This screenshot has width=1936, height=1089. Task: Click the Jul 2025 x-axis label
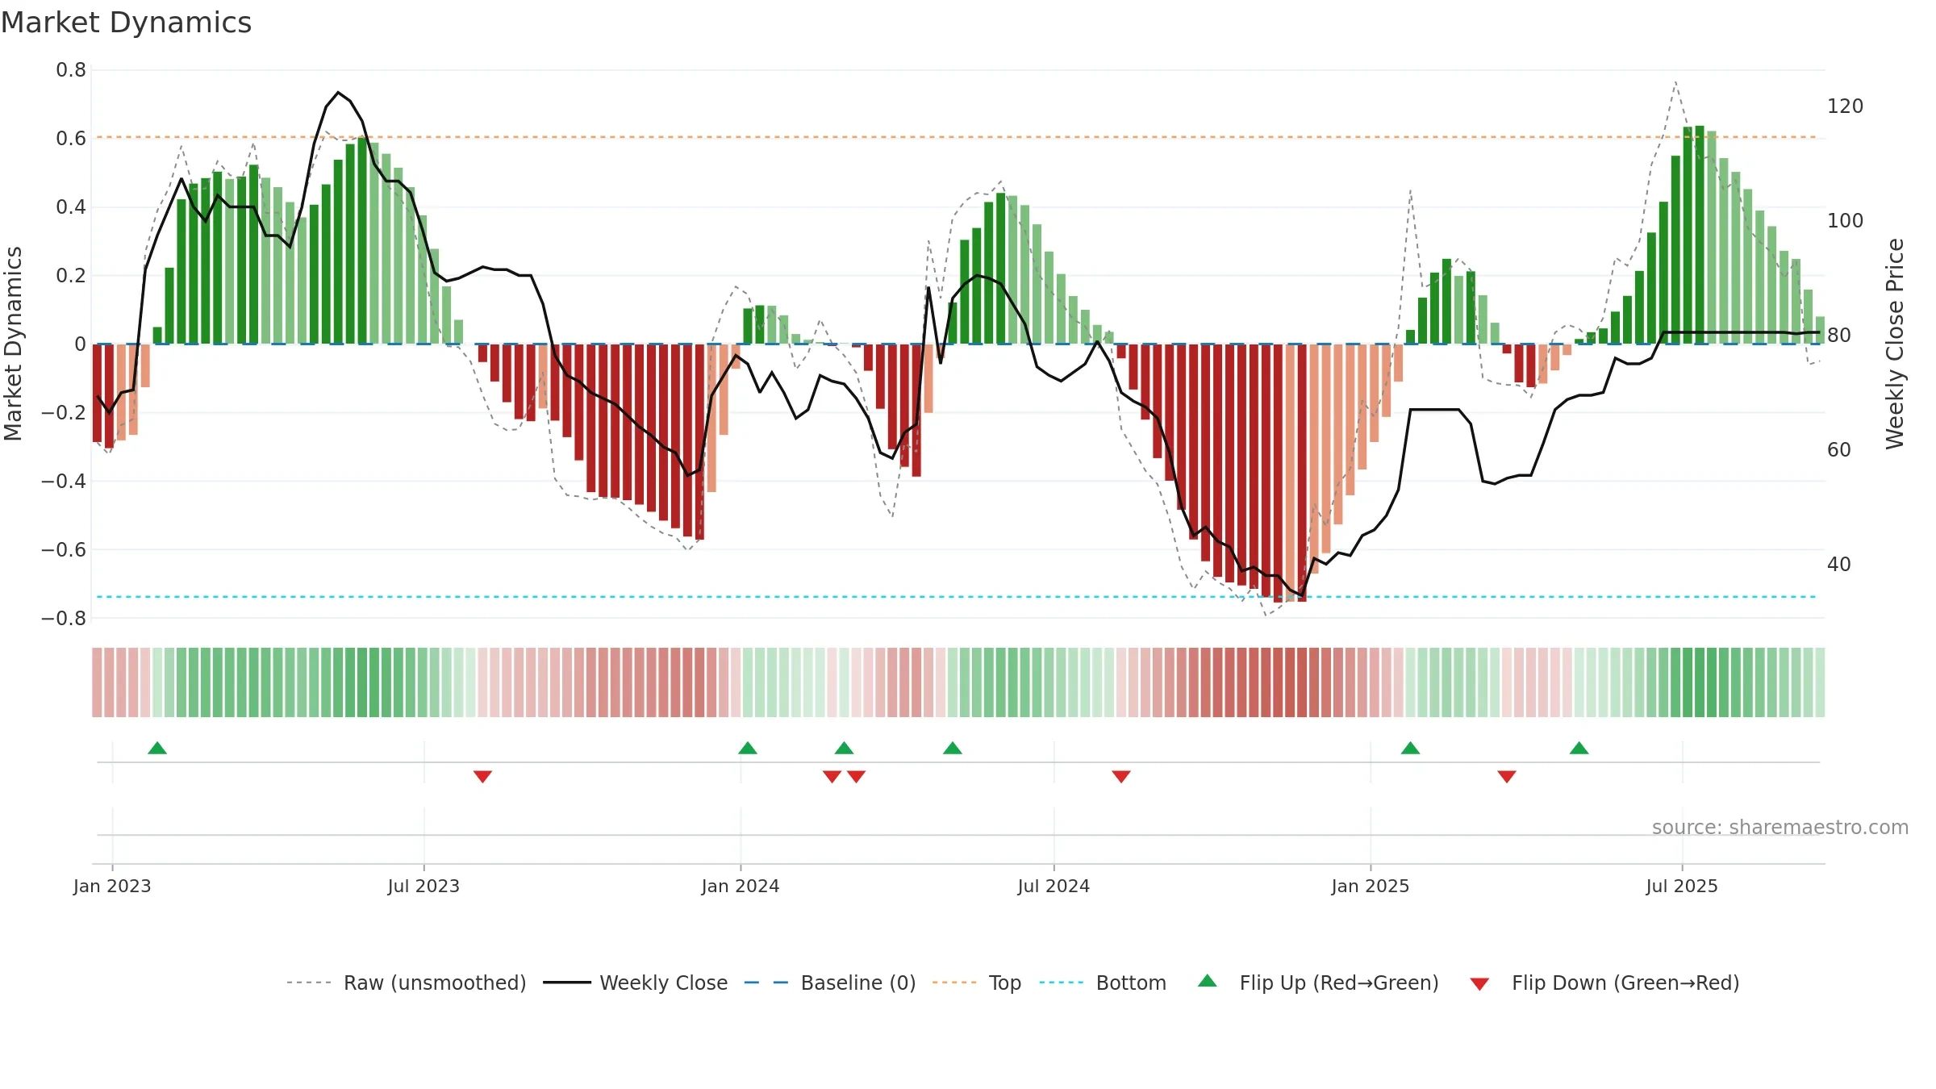(1682, 886)
